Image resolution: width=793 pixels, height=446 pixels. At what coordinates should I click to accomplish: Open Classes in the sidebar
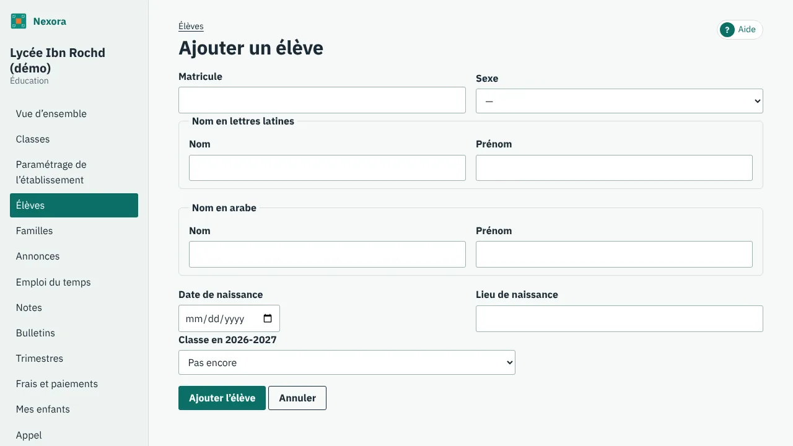click(74, 139)
